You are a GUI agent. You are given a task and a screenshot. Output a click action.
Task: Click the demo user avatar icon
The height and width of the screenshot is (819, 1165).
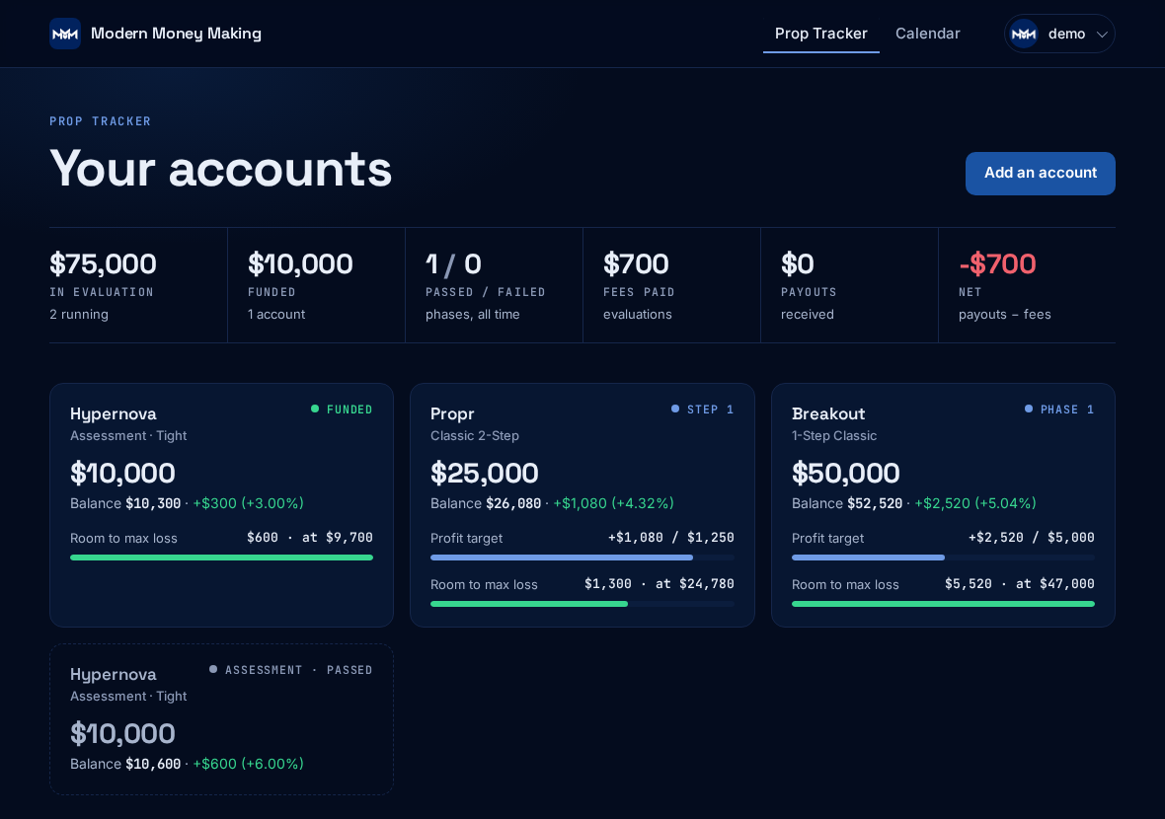pos(1024,34)
